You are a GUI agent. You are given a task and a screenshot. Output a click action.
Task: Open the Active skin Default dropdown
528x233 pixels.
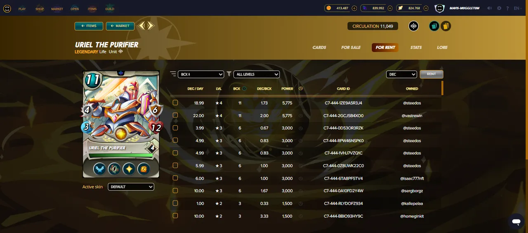click(x=131, y=187)
